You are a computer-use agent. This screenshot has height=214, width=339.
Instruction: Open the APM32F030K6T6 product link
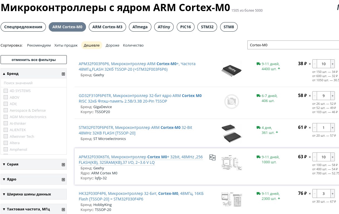[x=141, y=160]
